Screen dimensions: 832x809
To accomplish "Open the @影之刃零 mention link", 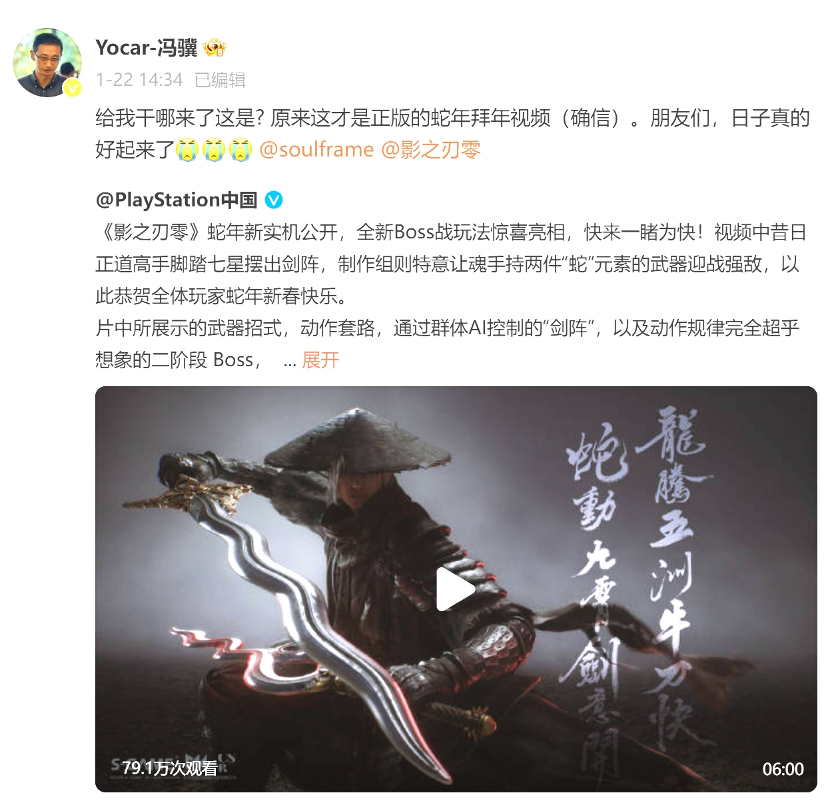I will click(430, 150).
